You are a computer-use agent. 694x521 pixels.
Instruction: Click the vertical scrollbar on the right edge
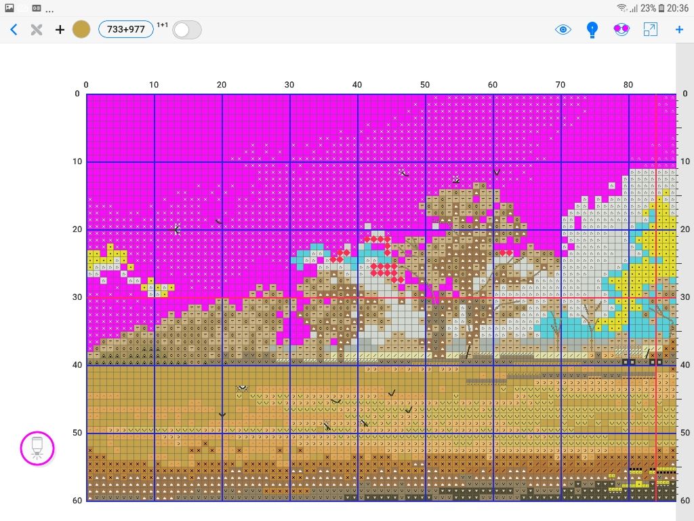click(685, 271)
